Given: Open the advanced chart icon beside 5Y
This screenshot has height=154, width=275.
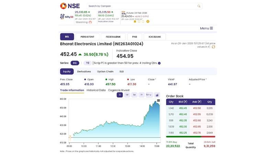Looking at the screenshot, I should [x=157, y=95].
